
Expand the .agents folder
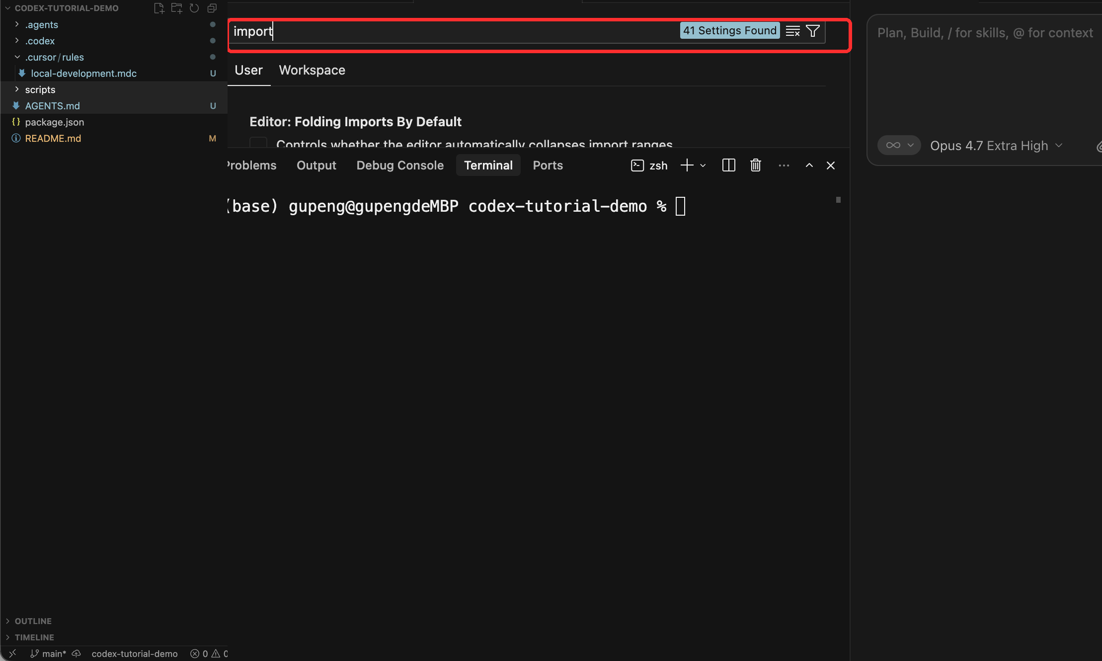[x=114, y=24]
